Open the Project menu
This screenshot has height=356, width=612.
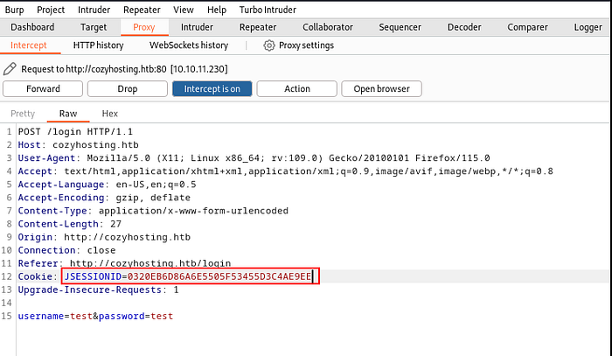click(x=51, y=10)
